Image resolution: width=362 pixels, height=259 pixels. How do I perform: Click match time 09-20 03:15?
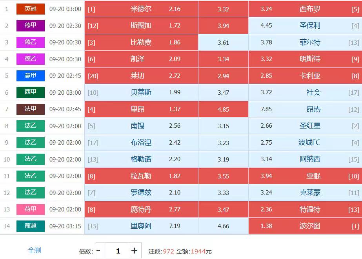click(x=65, y=226)
